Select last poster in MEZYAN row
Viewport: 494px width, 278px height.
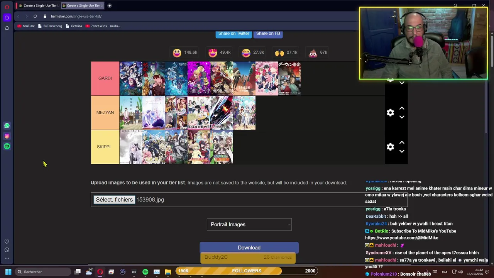244,113
